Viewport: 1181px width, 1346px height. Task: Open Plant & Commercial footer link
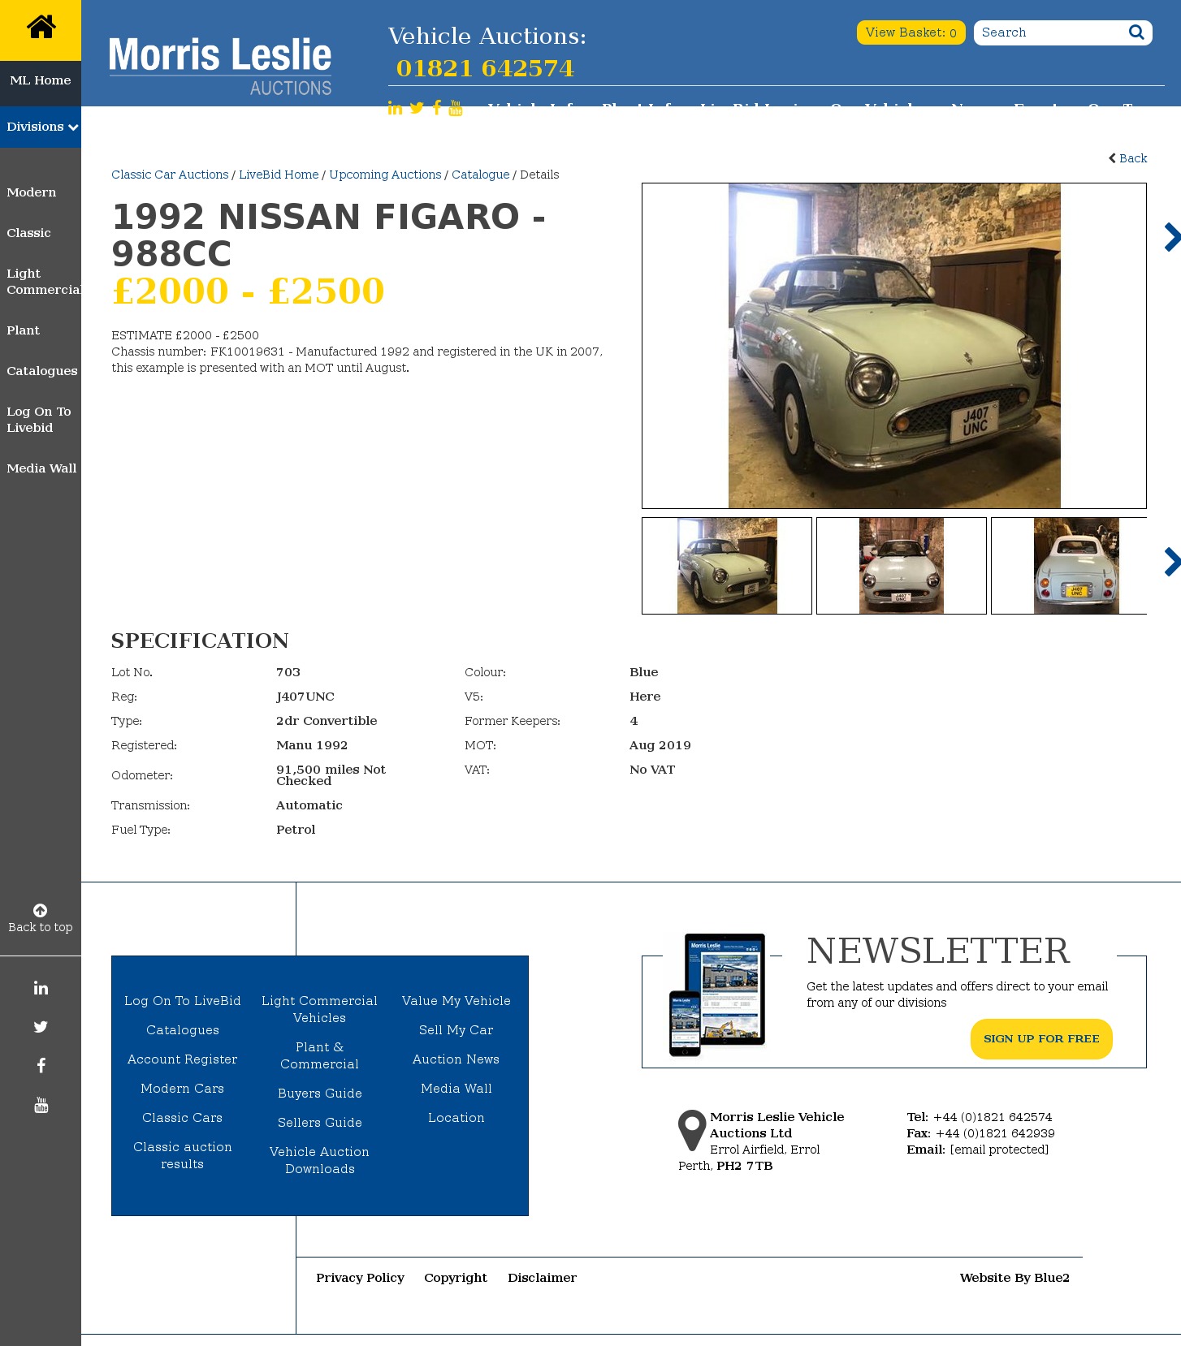[320, 1055]
